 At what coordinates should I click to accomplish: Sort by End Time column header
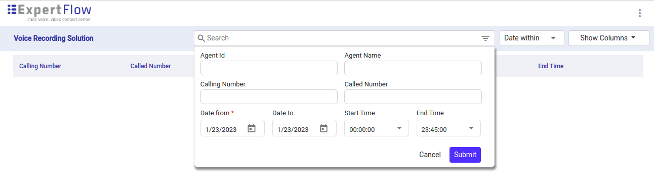[x=551, y=66]
